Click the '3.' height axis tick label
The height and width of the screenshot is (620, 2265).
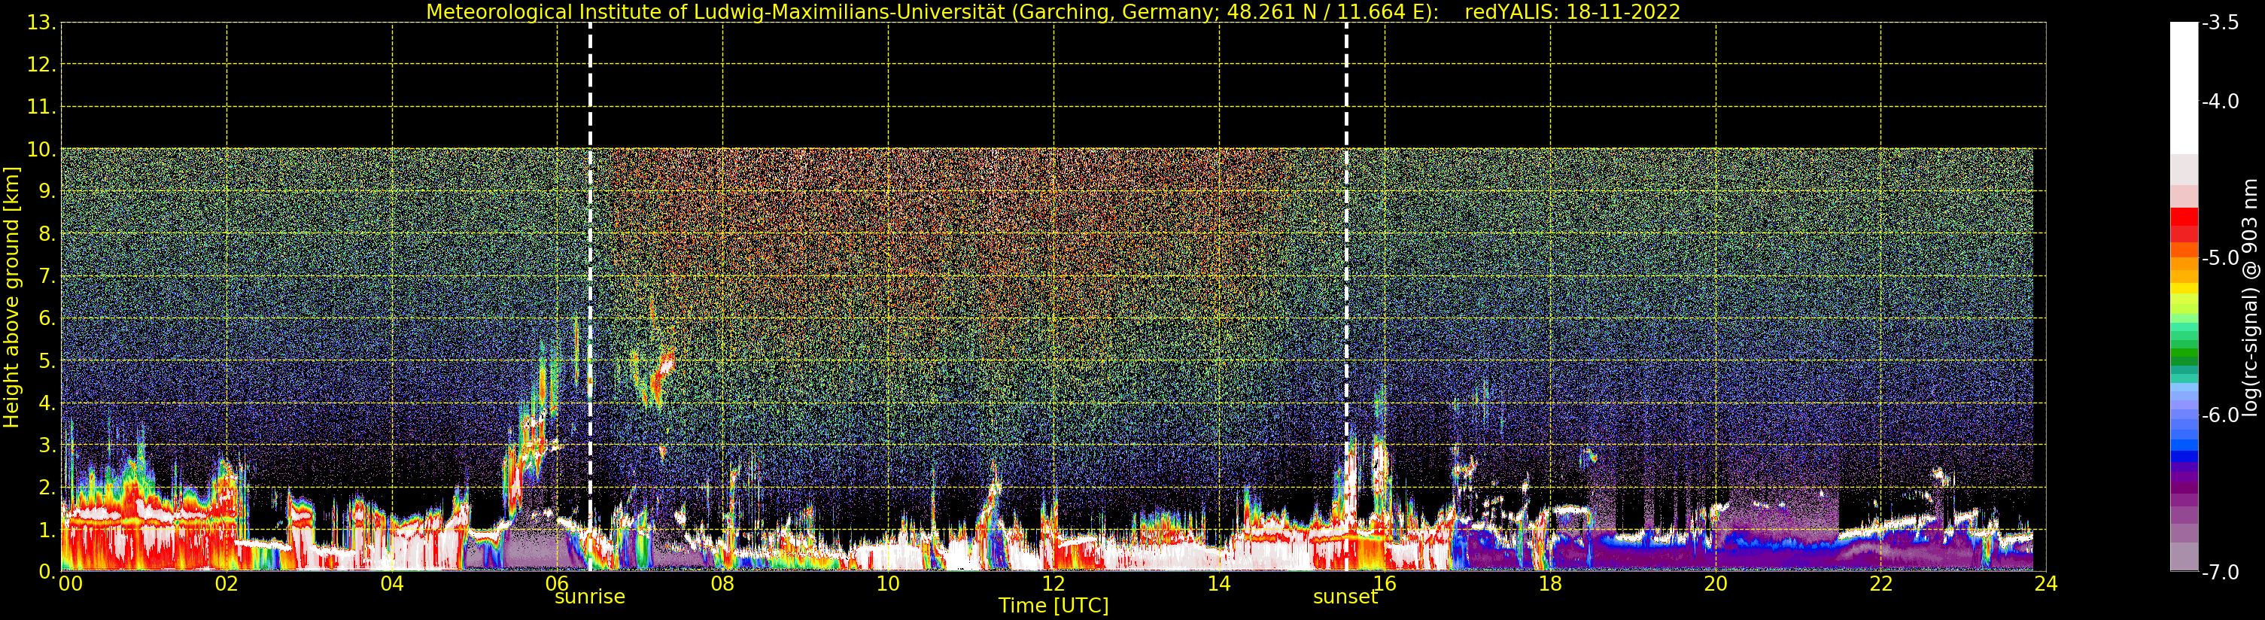tap(47, 446)
